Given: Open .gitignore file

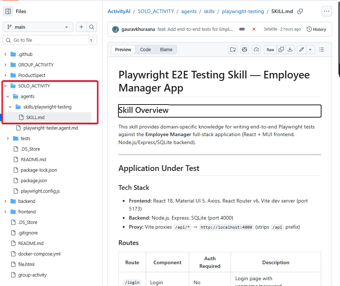Looking at the screenshot, I should (x=28, y=233).
